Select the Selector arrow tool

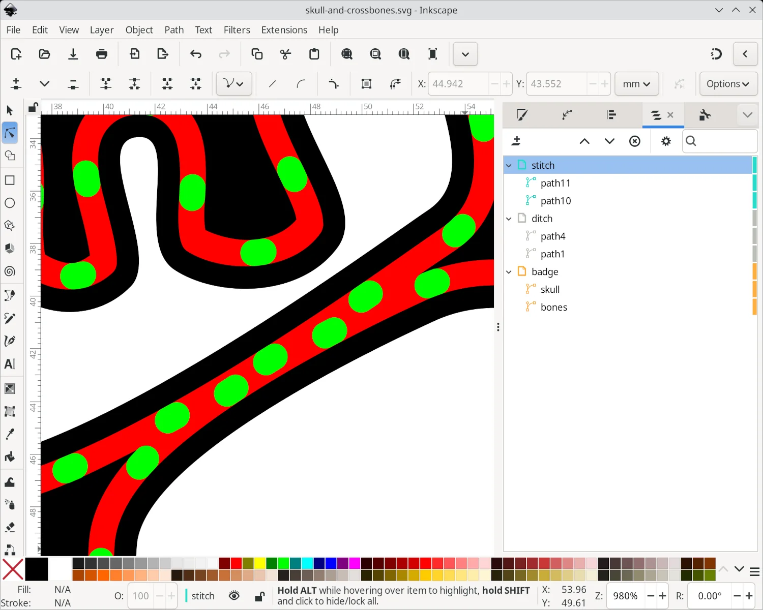10,110
